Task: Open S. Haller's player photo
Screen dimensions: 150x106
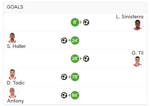Action: click(x=12, y=38)
